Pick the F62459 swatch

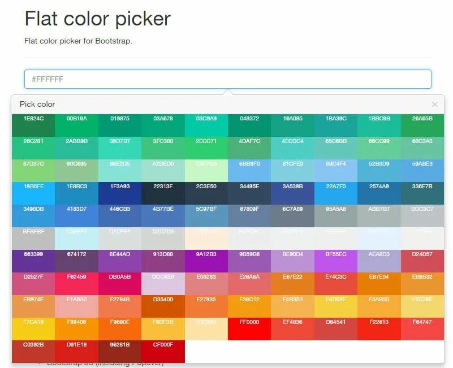pyautogui.click(x=76, y=284)
